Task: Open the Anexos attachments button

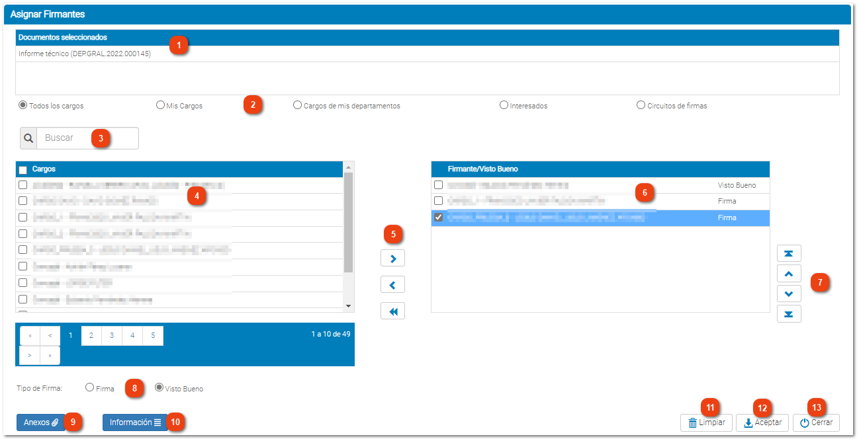Action: (41, 422)
